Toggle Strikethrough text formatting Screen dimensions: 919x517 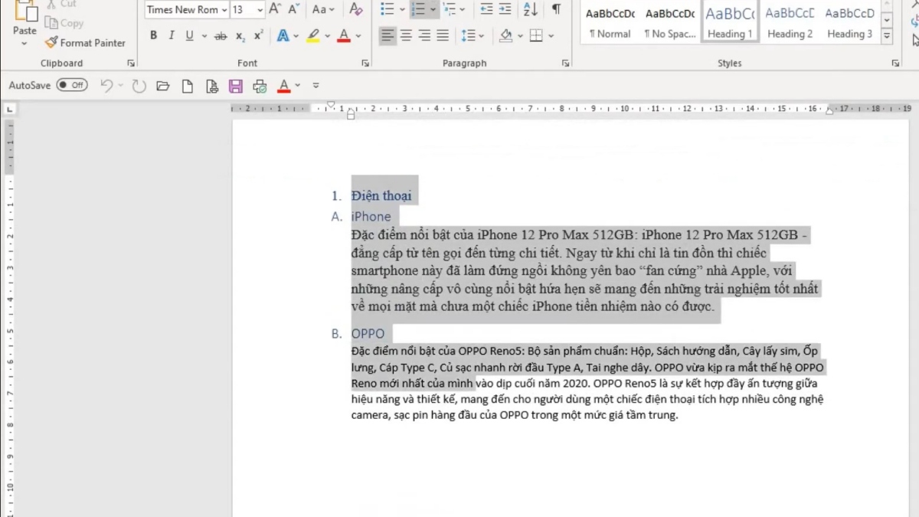point(221,35)
